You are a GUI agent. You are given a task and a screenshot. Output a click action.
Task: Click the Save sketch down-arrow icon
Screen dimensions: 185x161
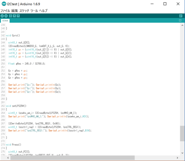[x=18, y=15]
